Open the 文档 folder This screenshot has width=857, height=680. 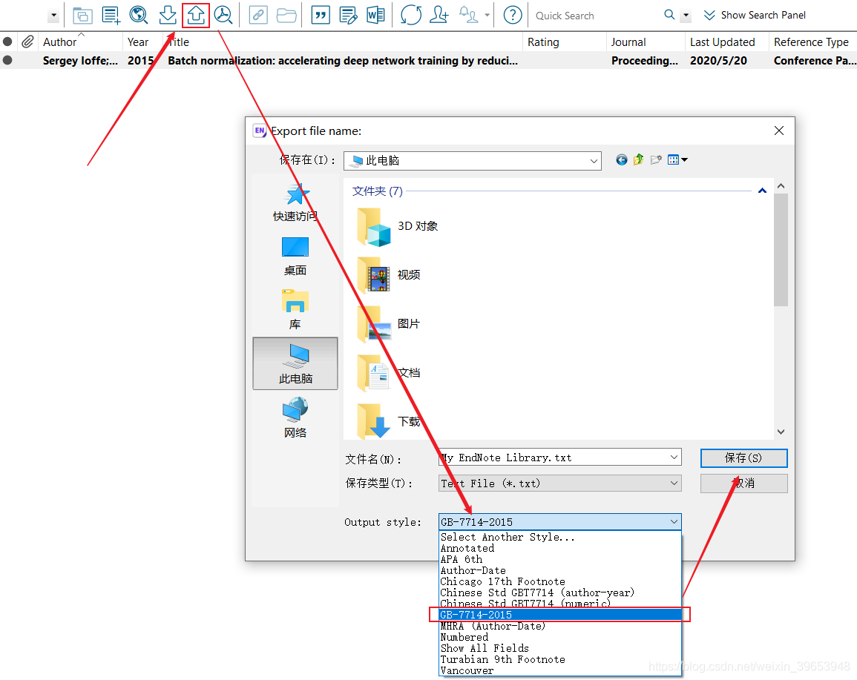pos(389,373)
